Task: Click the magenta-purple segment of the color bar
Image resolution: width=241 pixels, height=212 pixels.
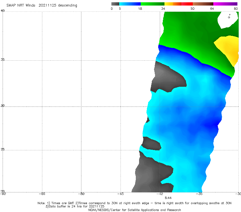Action: (x=225, y=4)
